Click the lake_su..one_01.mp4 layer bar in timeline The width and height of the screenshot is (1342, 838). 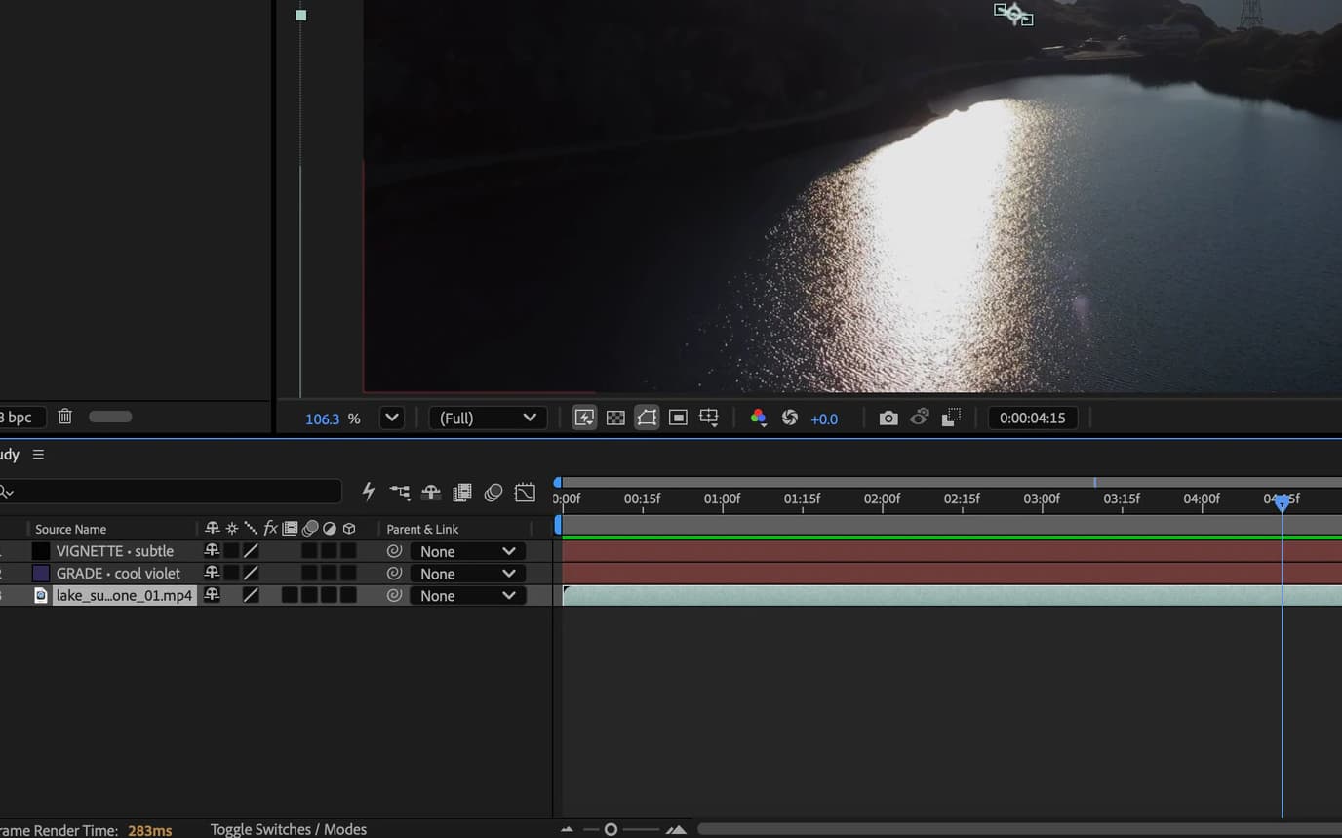click(952, 595)
